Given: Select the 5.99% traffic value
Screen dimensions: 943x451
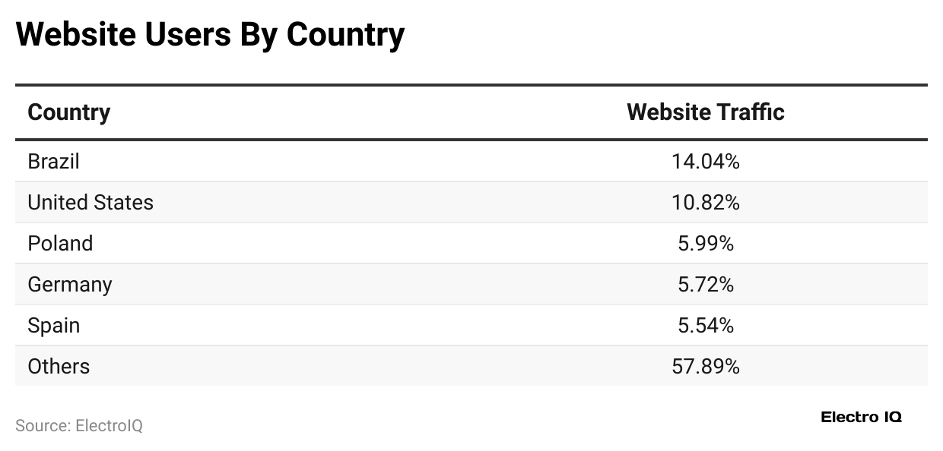Looking at the screenshot, I should (x=705, y=243).
